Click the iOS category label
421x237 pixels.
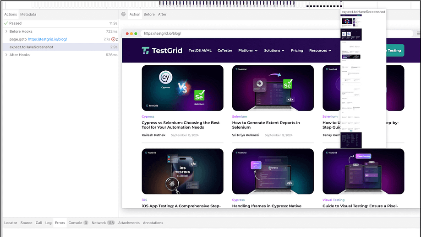pyautogui.click(x=144, y=200)
